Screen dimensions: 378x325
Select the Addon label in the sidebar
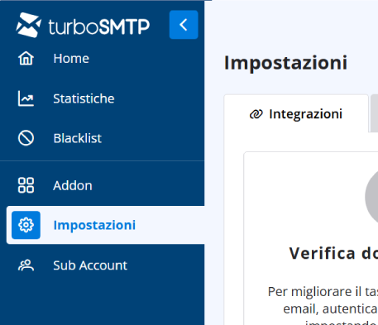point(73,185)
